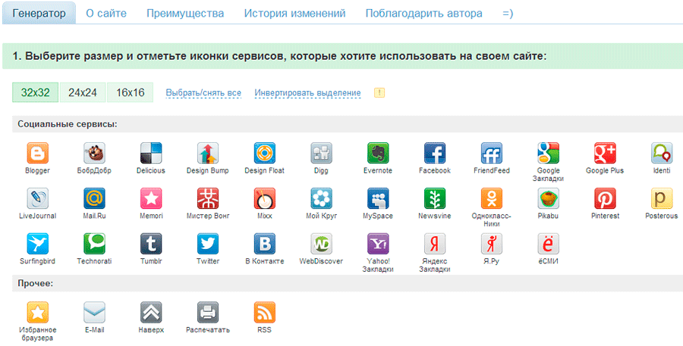Image resolution: width=683 pixels, height=346 pixels.
Task: Mark the LiveJournal icon
Action: click(x=37, y=198)
